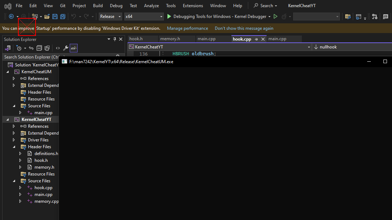Toggle Auto Hide pin on Solution Explorer
The width and height of the screenshot is (392, 220).
115,39
